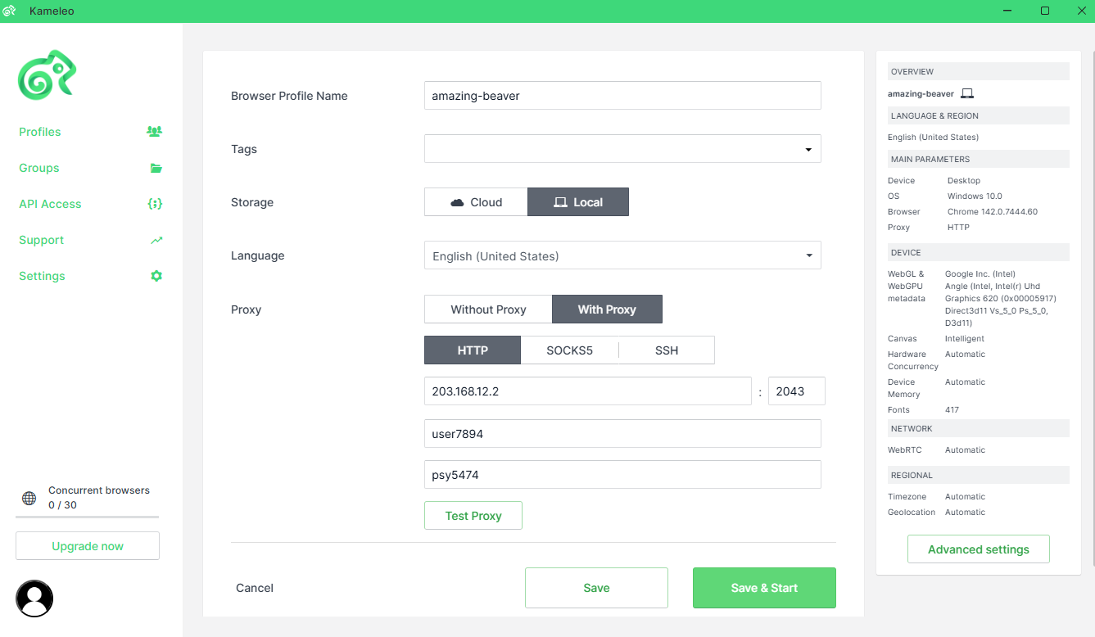Click the proxy password field psy5474
1095x637 pixels.
tap(622, 475)
